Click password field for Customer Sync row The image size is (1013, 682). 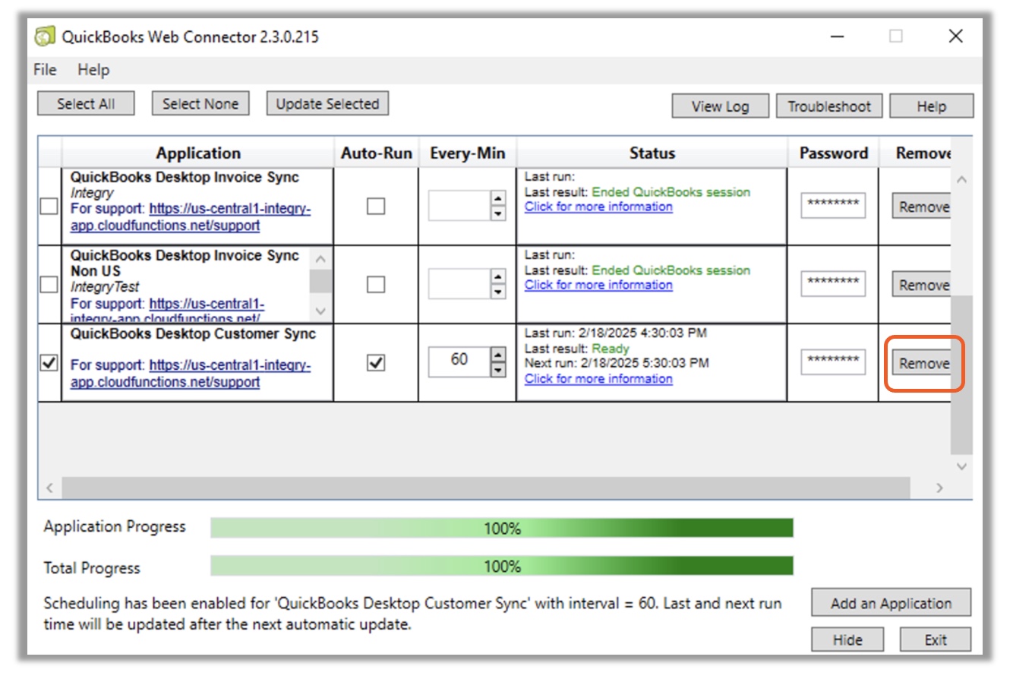point(833,362)
